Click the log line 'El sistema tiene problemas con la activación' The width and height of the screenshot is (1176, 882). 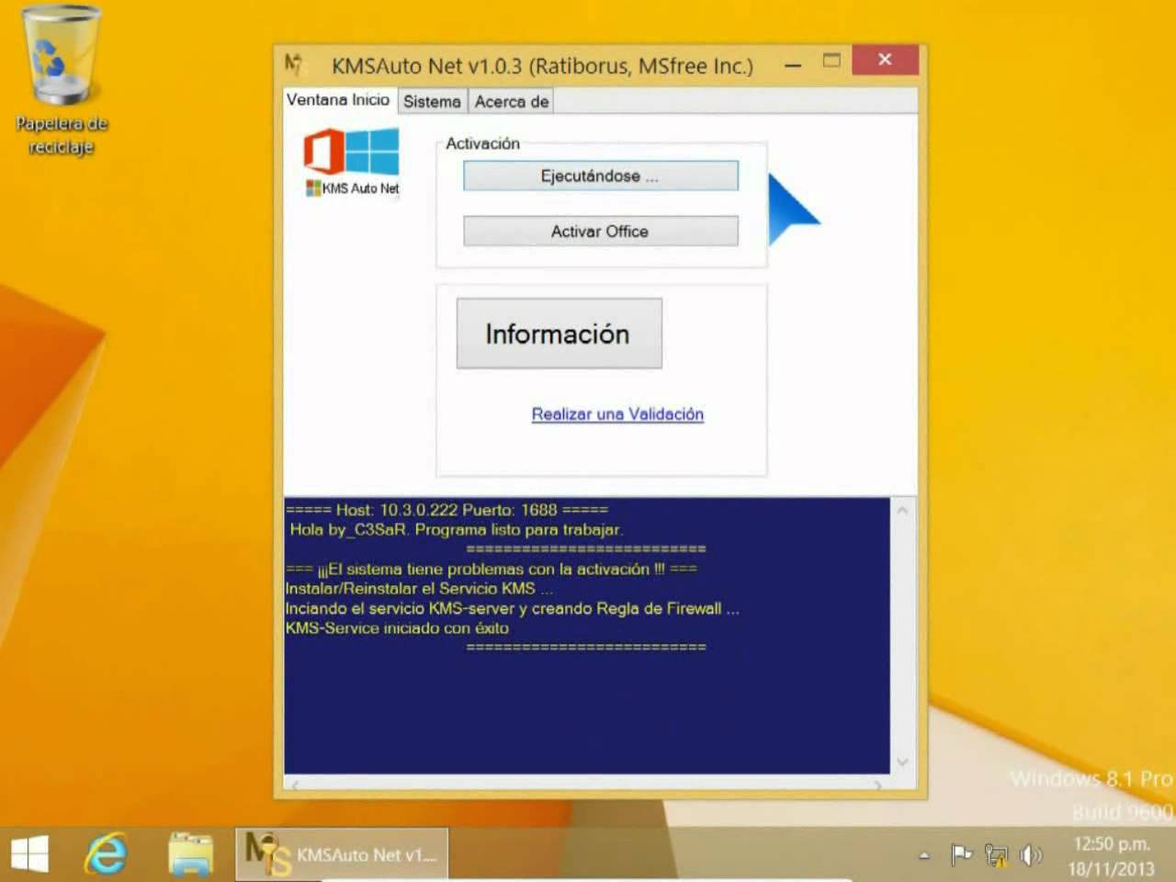tap(492, 569)
